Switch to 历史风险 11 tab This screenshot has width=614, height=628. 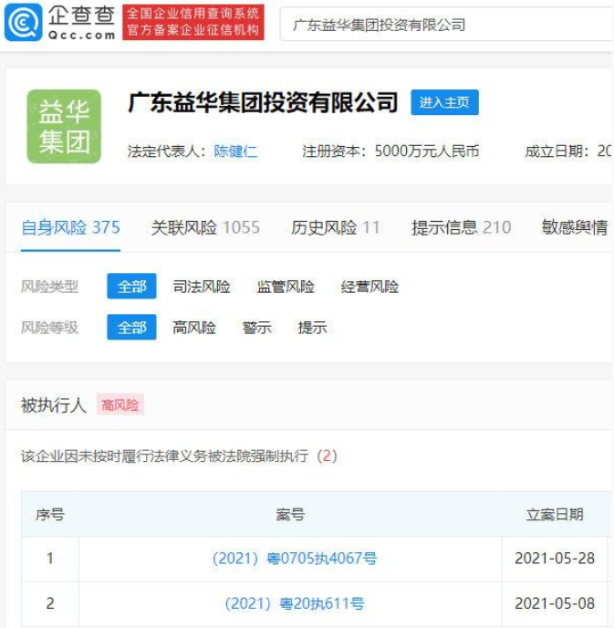pyautogui.click(x=336, y=227)
